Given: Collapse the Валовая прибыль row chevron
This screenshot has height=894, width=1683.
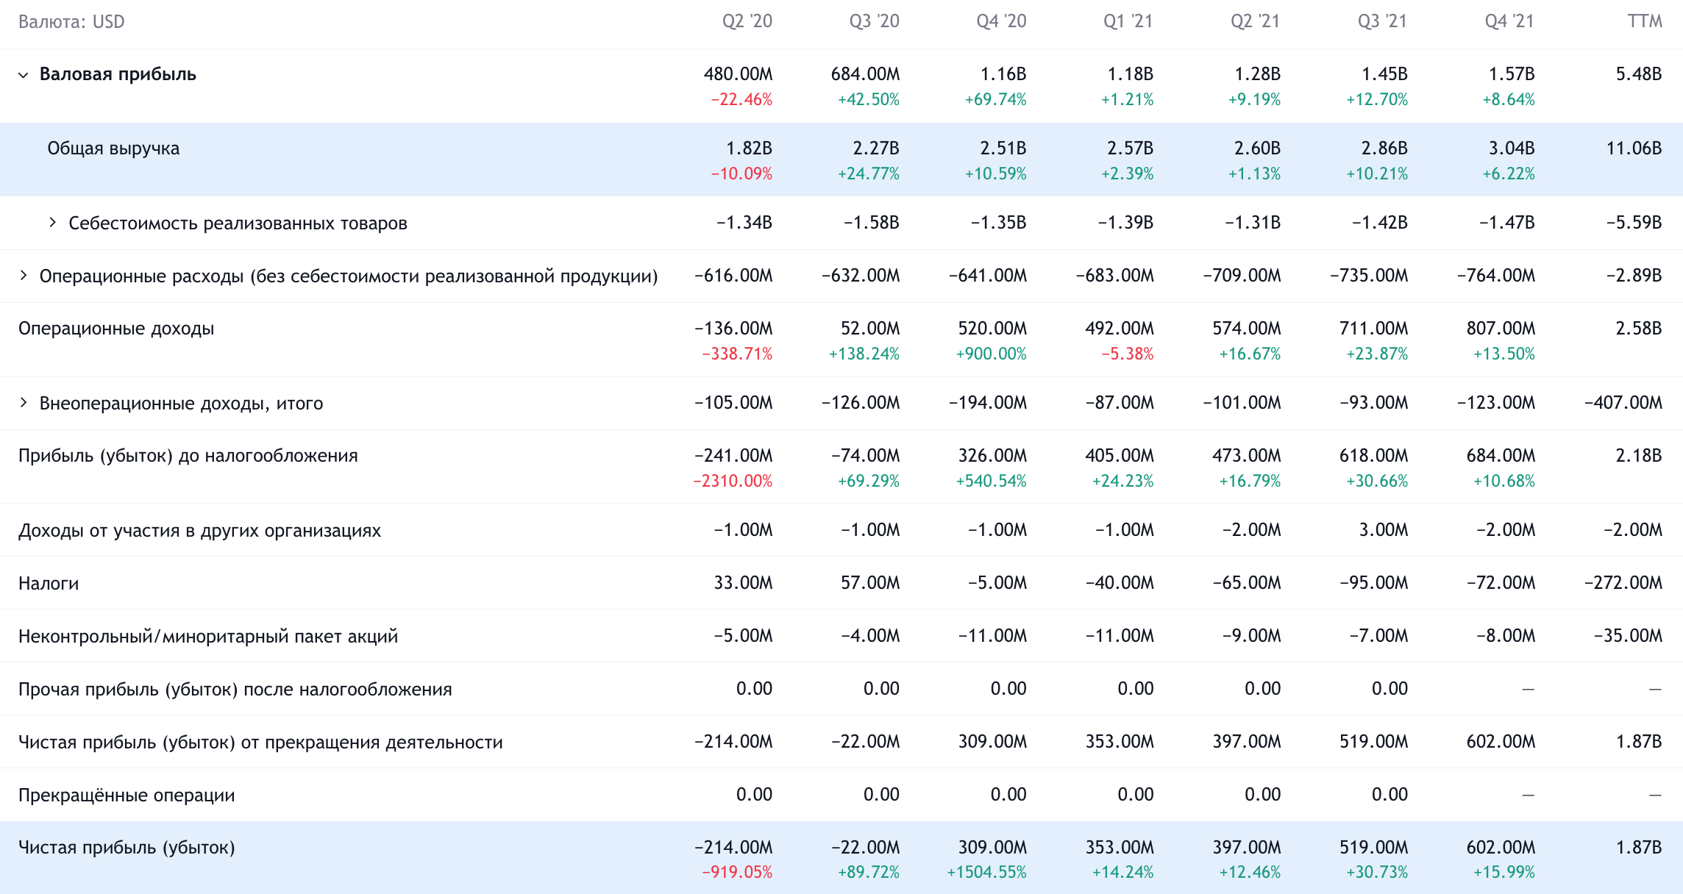Looking at the screenshot, I should click(x=24, y=75).
